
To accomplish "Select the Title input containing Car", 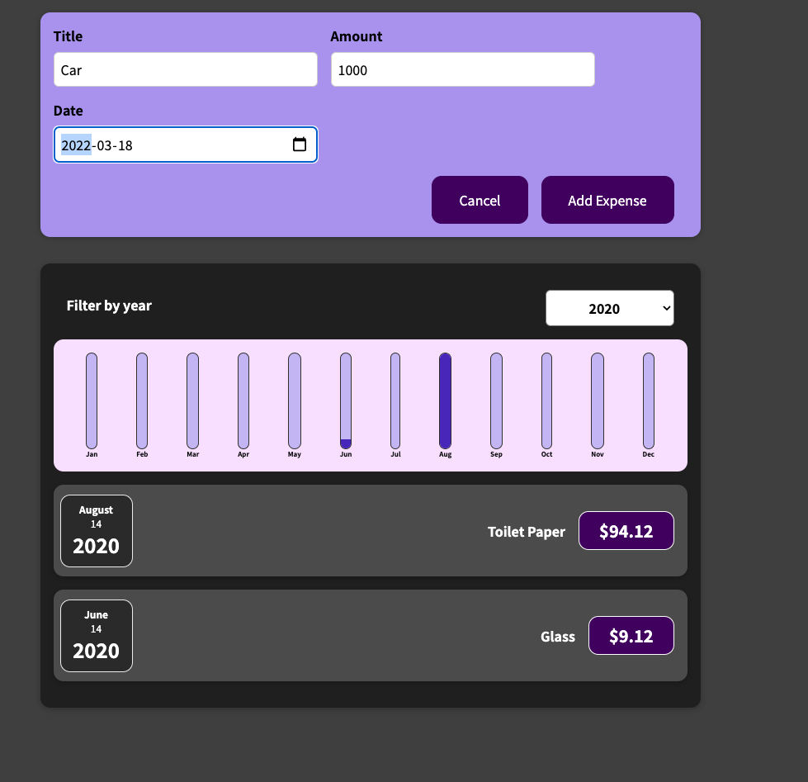I will (185, 69).
